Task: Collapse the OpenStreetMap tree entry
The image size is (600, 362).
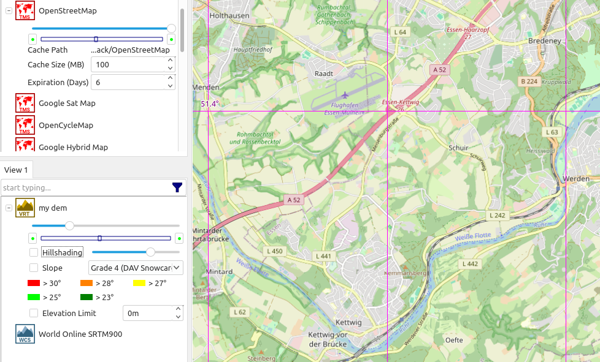Action: [x=9, y=10]
